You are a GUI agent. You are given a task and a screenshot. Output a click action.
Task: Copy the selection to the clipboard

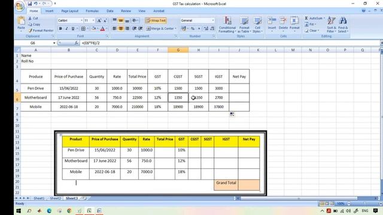click(x=34, y=24)
